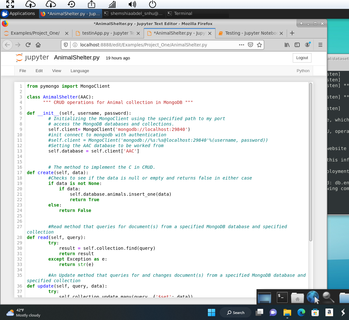
Task: Switch to the Testing Jupyter Notebook tab
Action: pyautogui.click(x=251, y=33)
